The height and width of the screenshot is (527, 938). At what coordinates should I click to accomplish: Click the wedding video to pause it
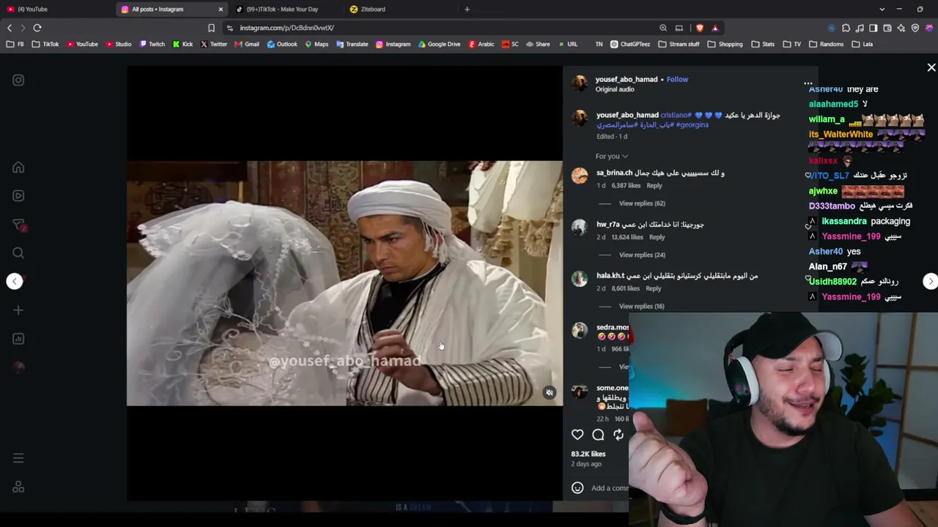344,283
